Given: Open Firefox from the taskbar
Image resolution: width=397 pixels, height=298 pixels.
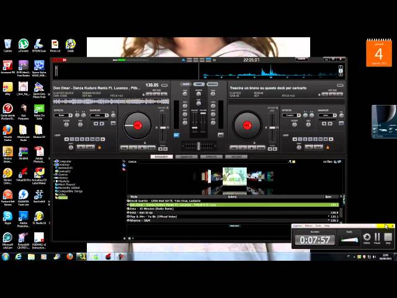Looking at the screenshot, I should click(x=69, y=257).
